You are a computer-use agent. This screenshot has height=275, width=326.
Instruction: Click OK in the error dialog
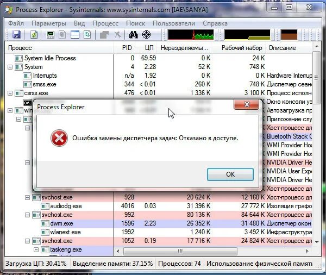pos(230,174)
